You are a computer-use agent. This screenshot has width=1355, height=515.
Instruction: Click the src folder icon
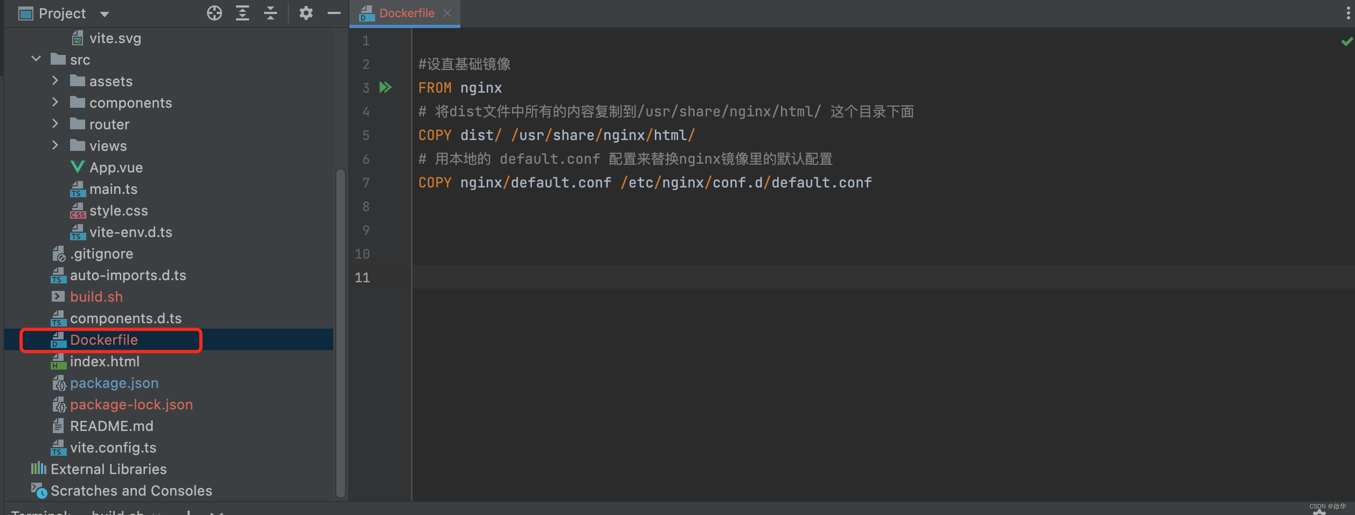(58, 59)
